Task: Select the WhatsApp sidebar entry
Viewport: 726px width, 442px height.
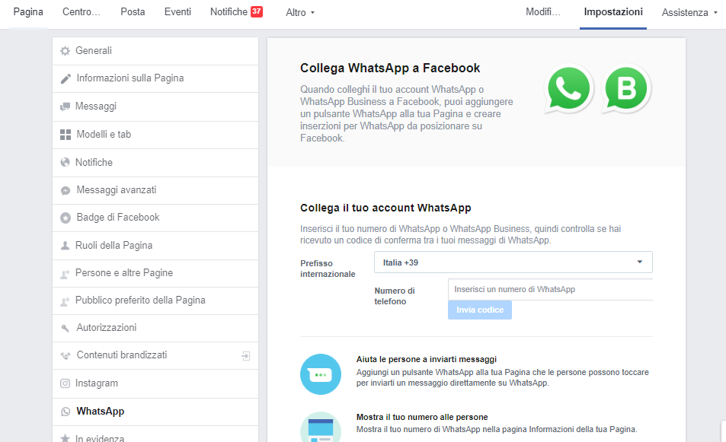Action: pos(155,412)
